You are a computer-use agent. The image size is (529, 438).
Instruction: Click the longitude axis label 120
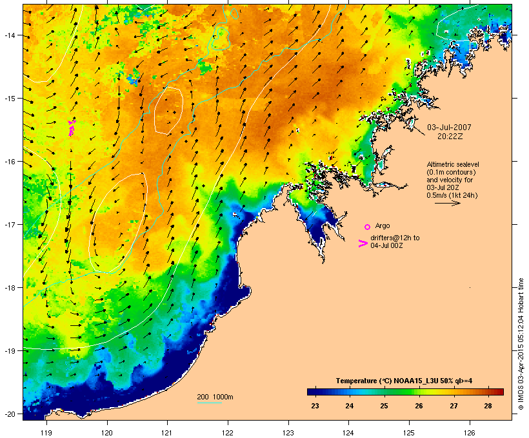pos(107,433)
